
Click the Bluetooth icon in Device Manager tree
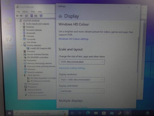pos(24,33)
